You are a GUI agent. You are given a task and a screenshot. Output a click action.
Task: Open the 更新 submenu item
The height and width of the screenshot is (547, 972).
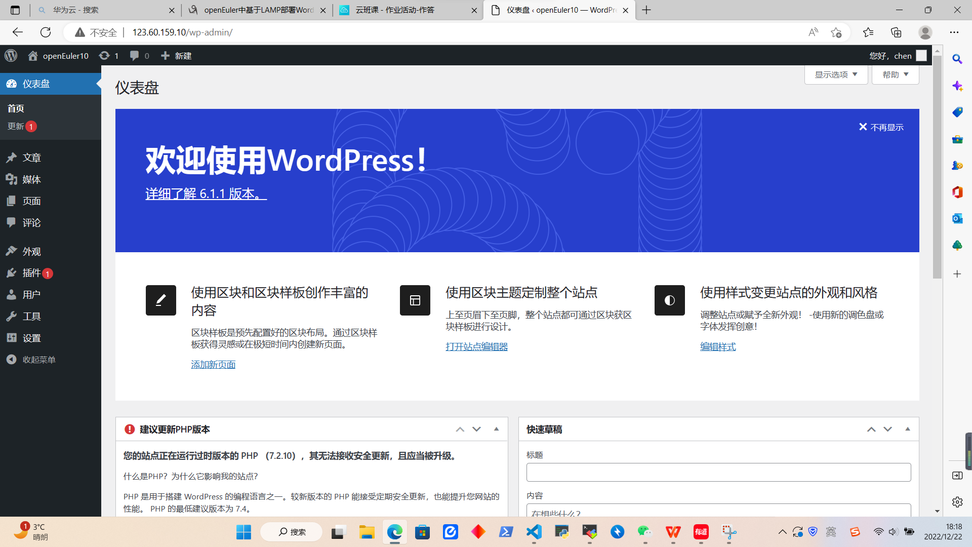click(16, 126)
